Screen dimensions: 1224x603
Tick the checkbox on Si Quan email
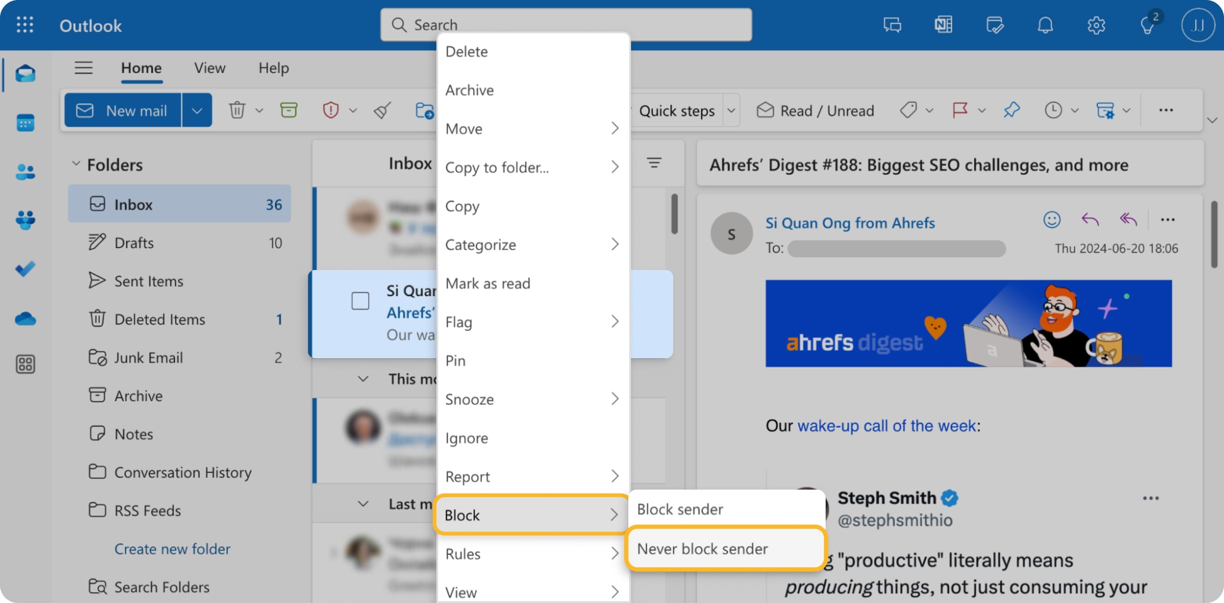pyautogui.click(x=360, y=301)
